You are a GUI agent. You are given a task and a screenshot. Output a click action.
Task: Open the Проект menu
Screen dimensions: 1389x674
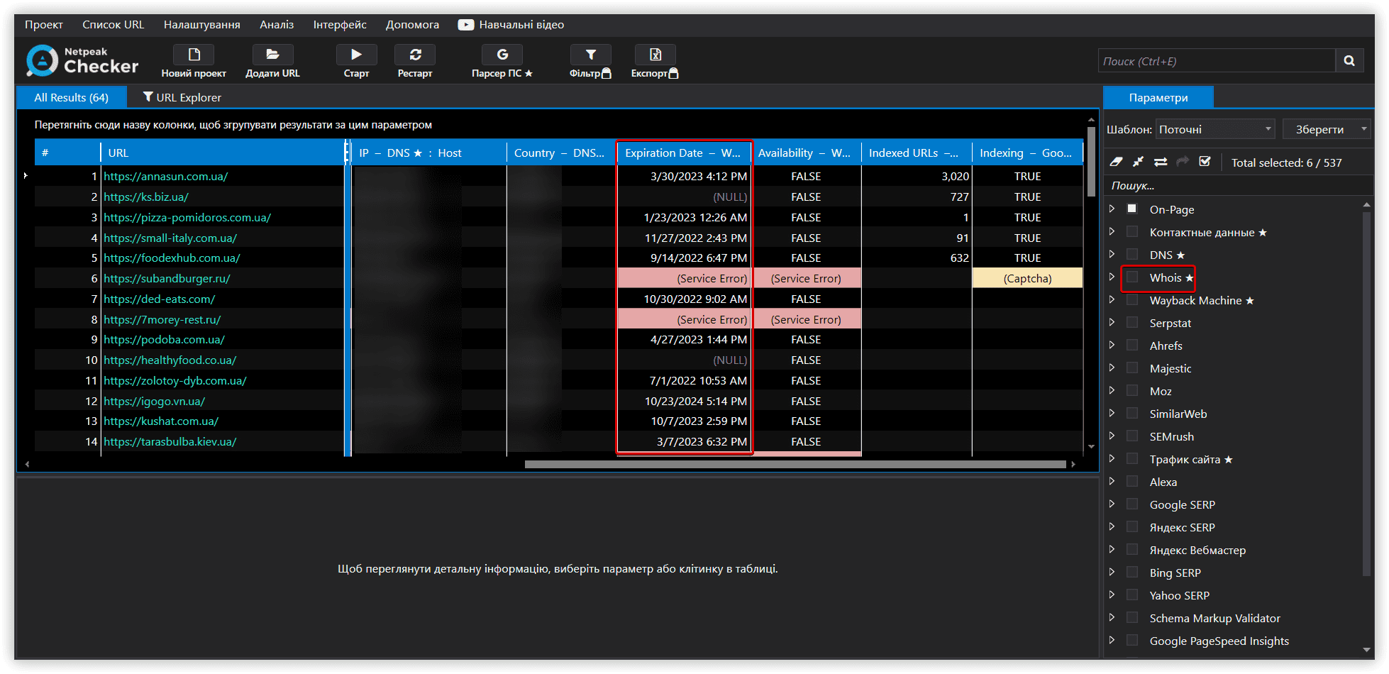tap(44, 25)
